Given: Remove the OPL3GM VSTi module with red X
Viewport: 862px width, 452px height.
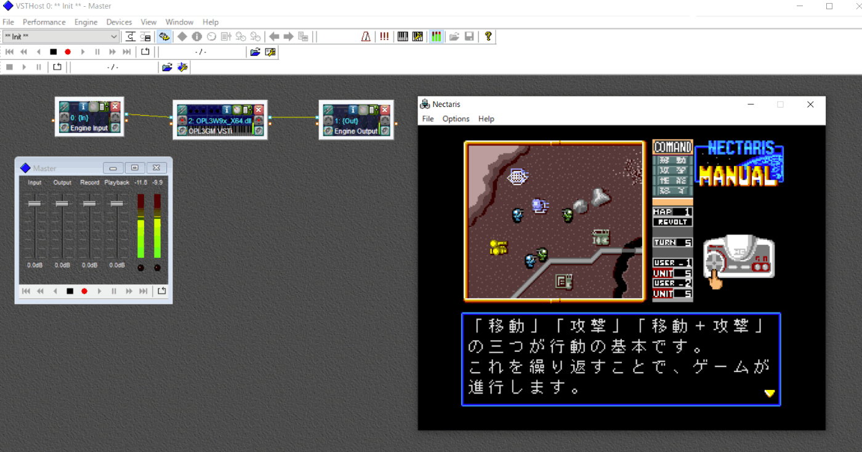Looking at the screenshot, I should point(259,109).
